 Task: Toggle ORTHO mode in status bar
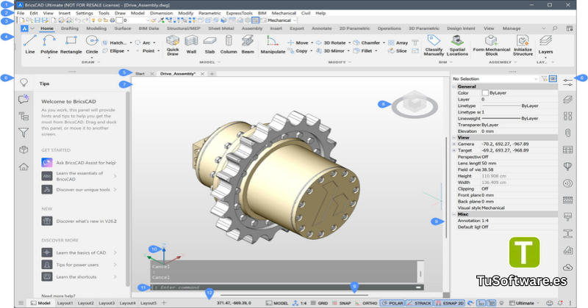pyautogui.click(x=366, y=303)
